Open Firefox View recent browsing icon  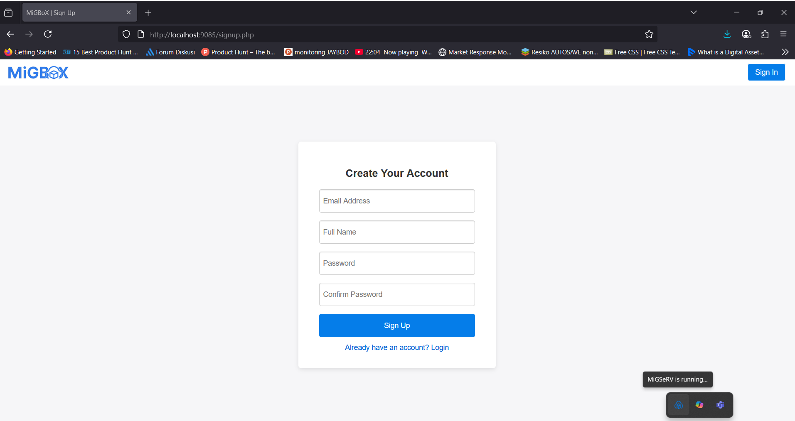8,13
